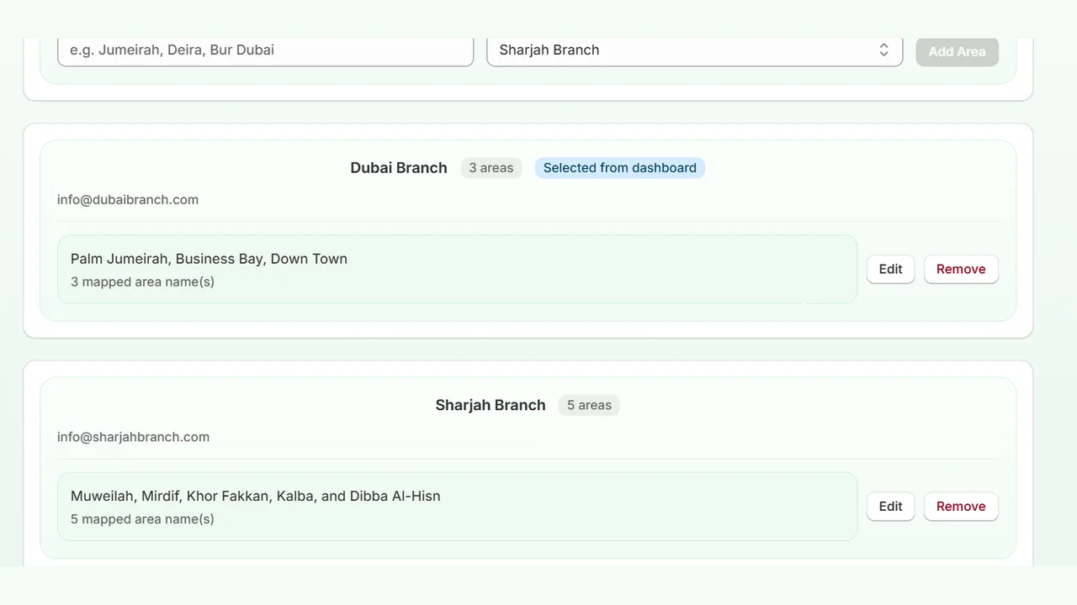This screenshot has width=1077, height=605.
Task: Edit the Sharjah Branch area mapping
Action: pos(890,506)
